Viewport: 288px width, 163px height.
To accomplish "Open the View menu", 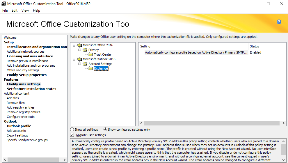I will [x=25, y=10].
